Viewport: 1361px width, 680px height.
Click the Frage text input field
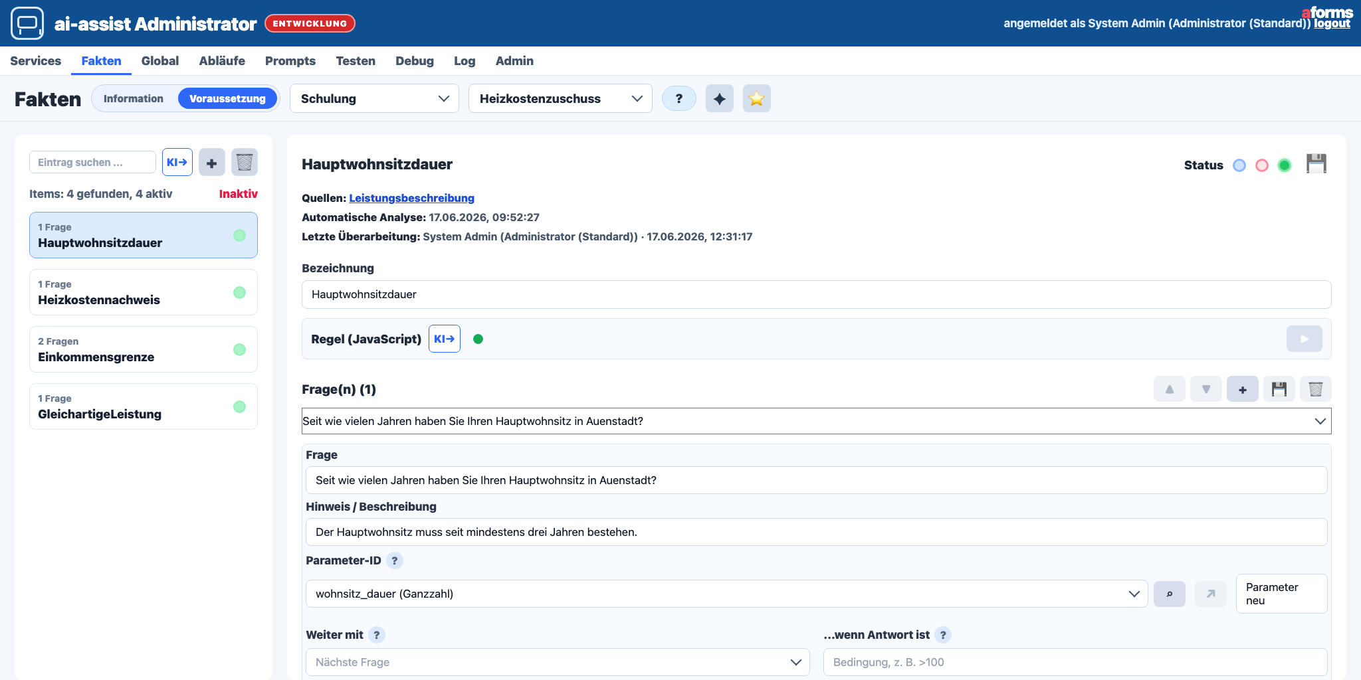[x=816, y=480]
